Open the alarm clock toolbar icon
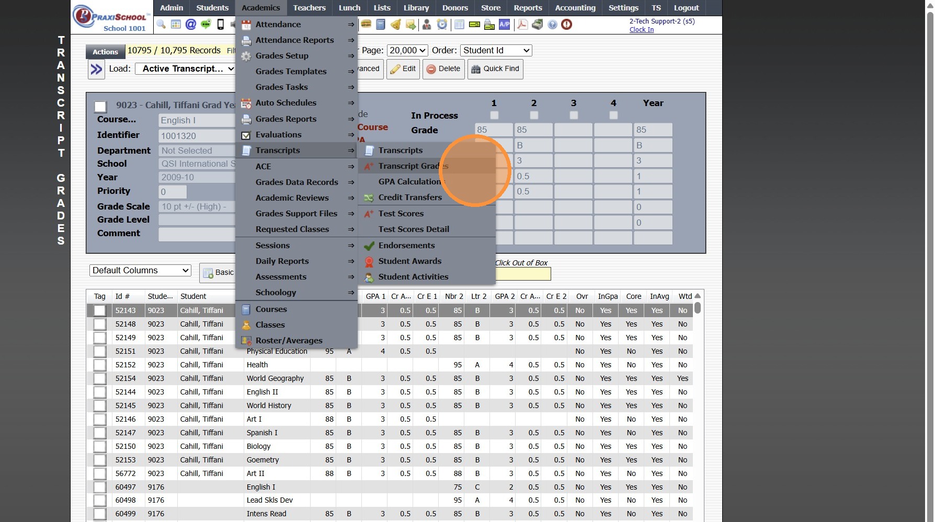This screenshot has height=522, width=935. point(442,25)
